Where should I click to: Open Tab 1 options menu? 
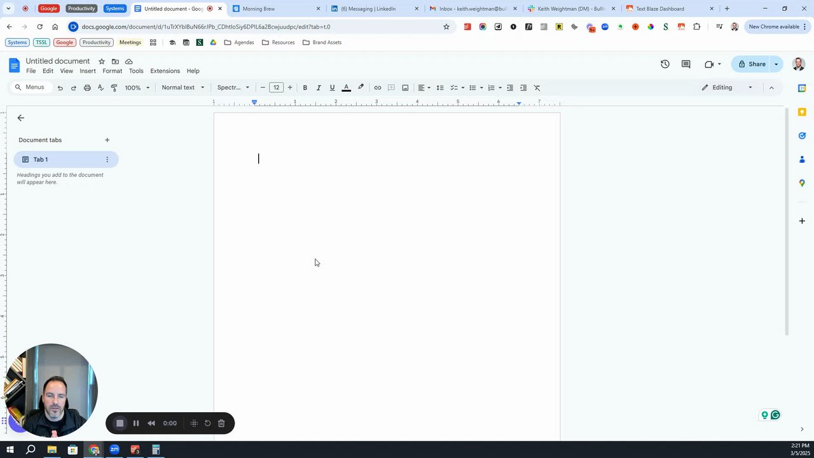[x=107, y=160]
